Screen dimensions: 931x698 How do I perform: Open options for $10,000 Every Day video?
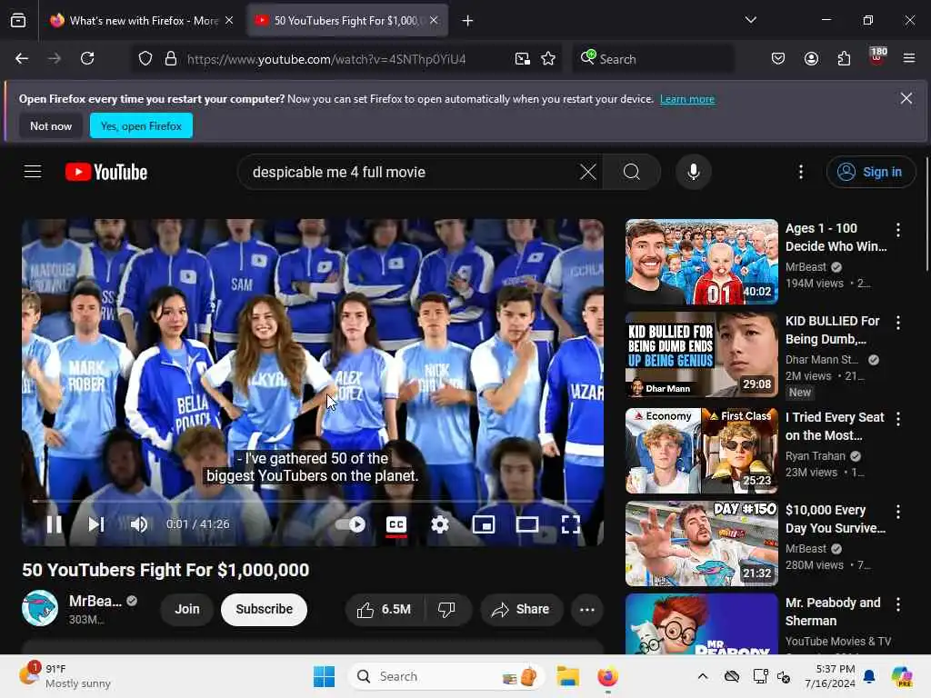click(x=897, y=512)
